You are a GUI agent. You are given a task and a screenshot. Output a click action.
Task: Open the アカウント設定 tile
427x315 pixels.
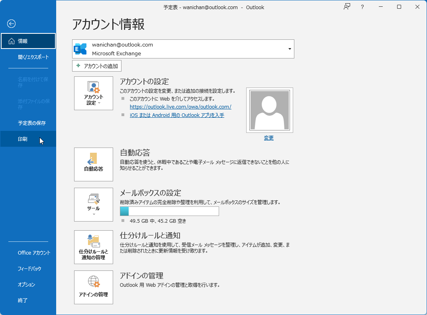[x=93, y=93]
